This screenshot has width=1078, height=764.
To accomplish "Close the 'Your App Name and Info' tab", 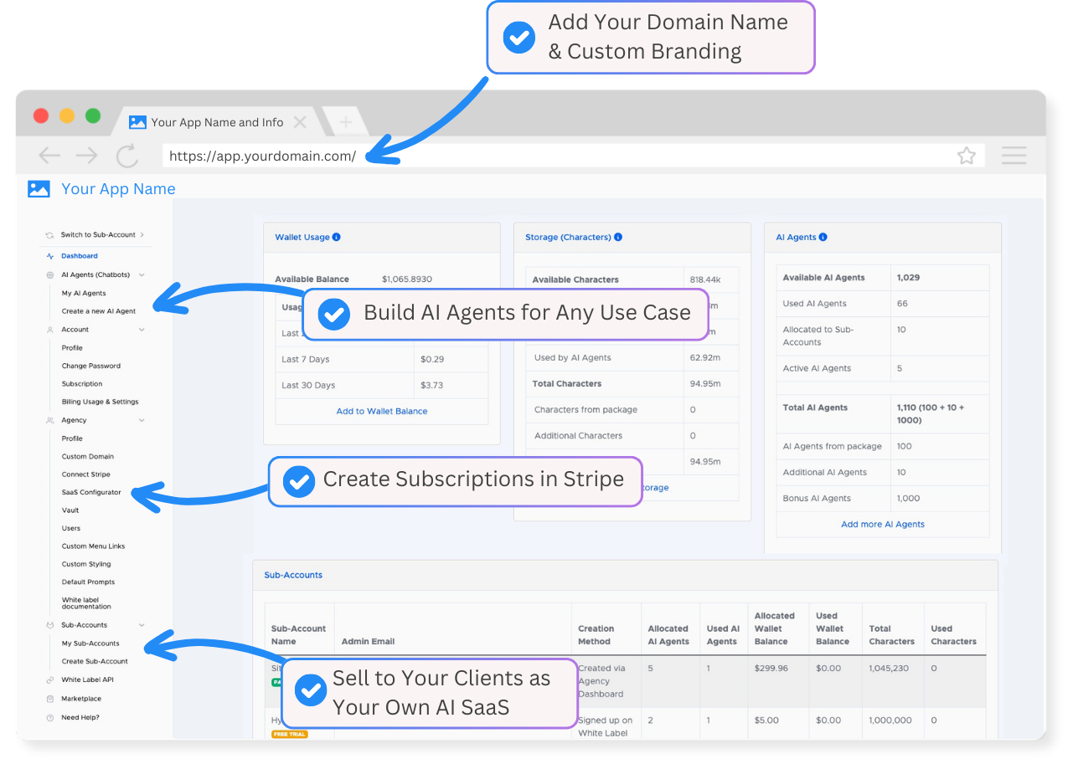I will pyautogui.click(x=300, y=122).
